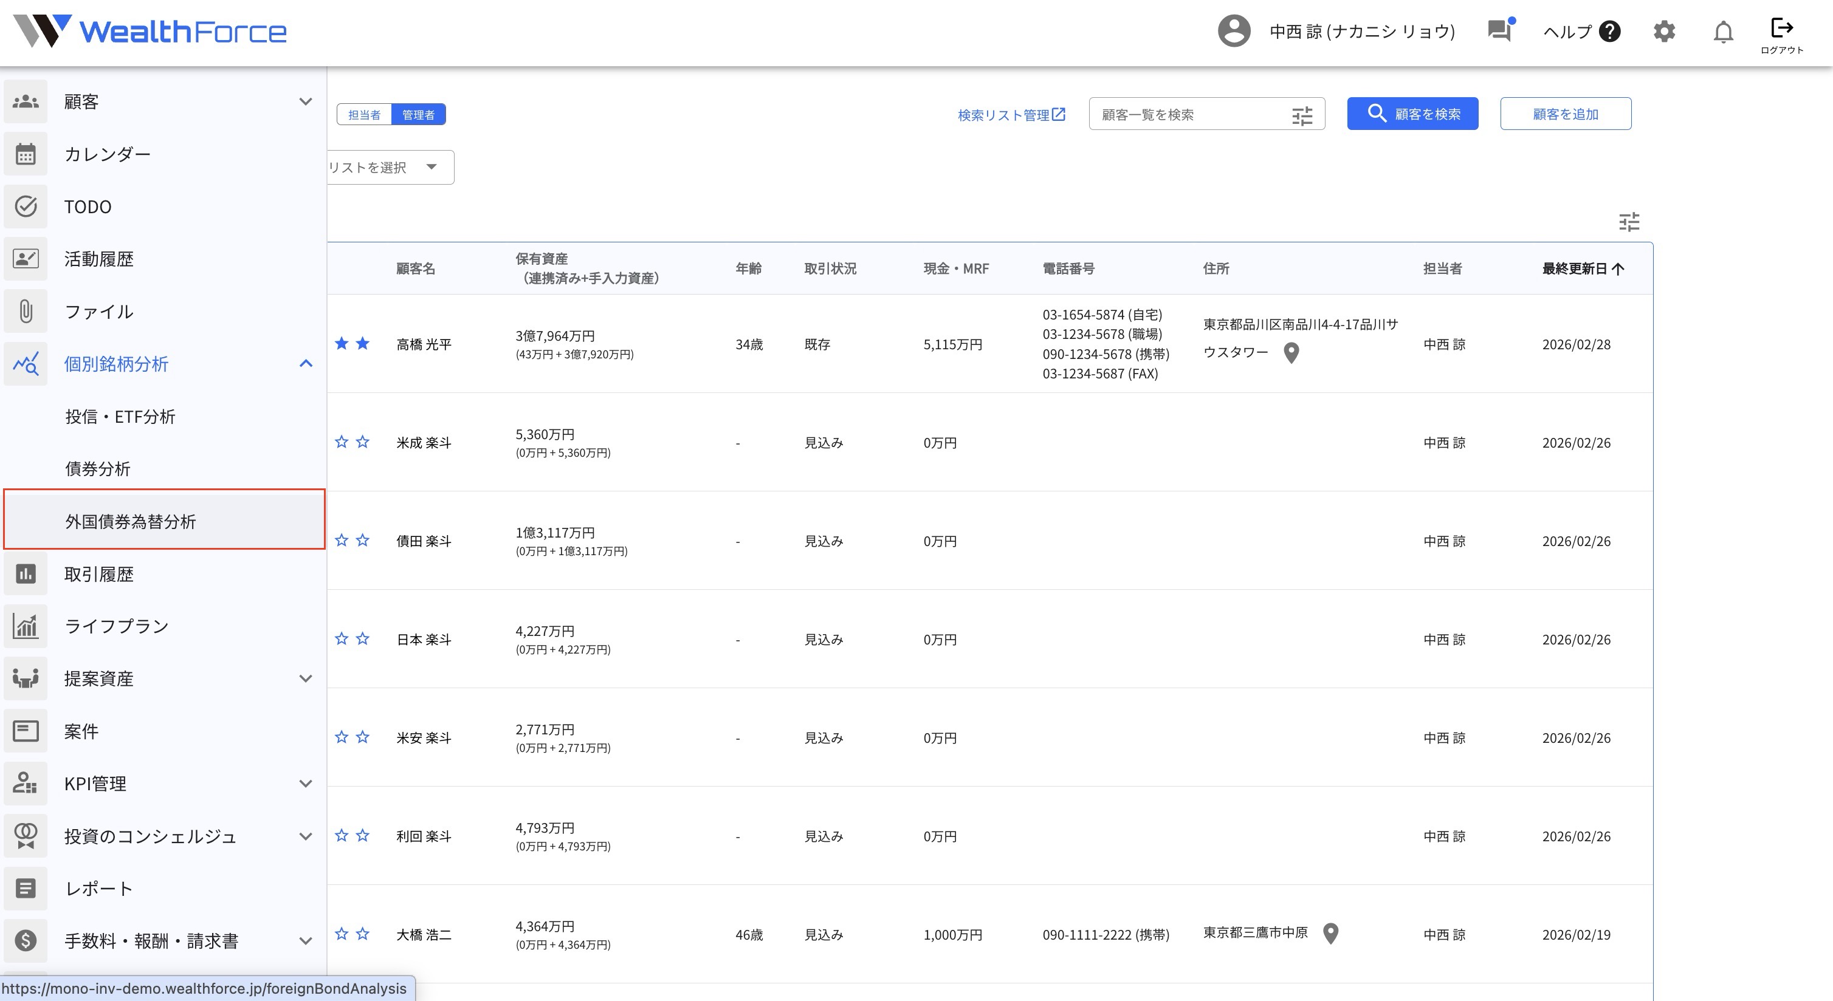The height and width of the screenshot is (1001, 1833).
Task: Mark 大橋 浩二 as favorite with star
Action: point(342,934)
